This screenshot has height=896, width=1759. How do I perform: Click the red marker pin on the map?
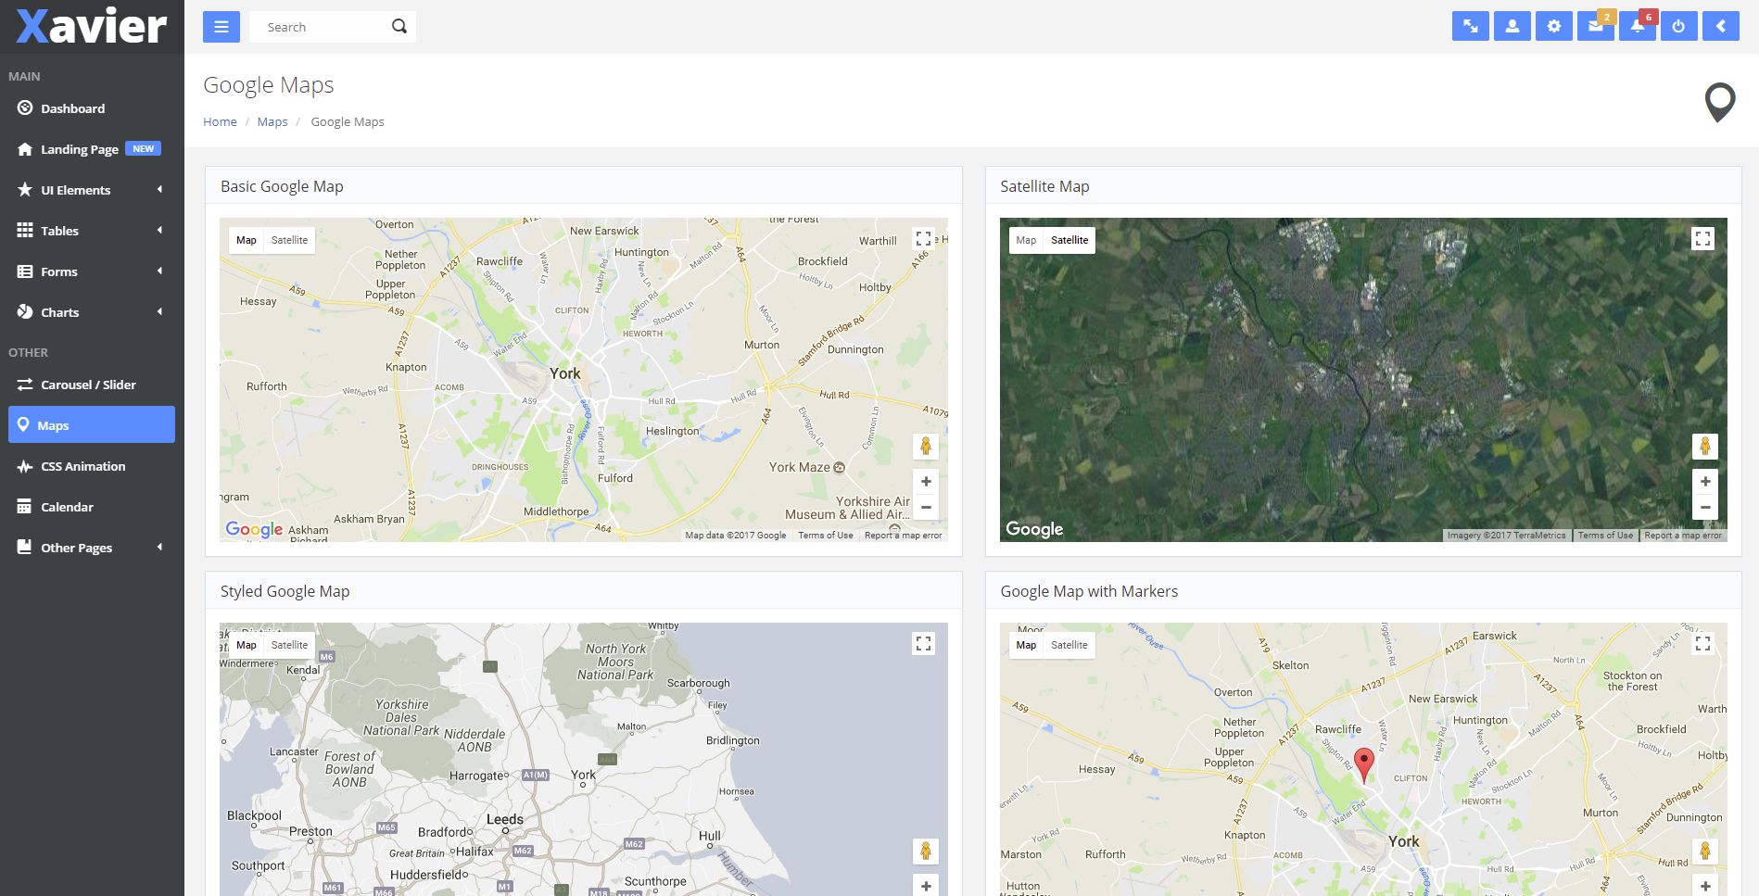point(1363,765)
